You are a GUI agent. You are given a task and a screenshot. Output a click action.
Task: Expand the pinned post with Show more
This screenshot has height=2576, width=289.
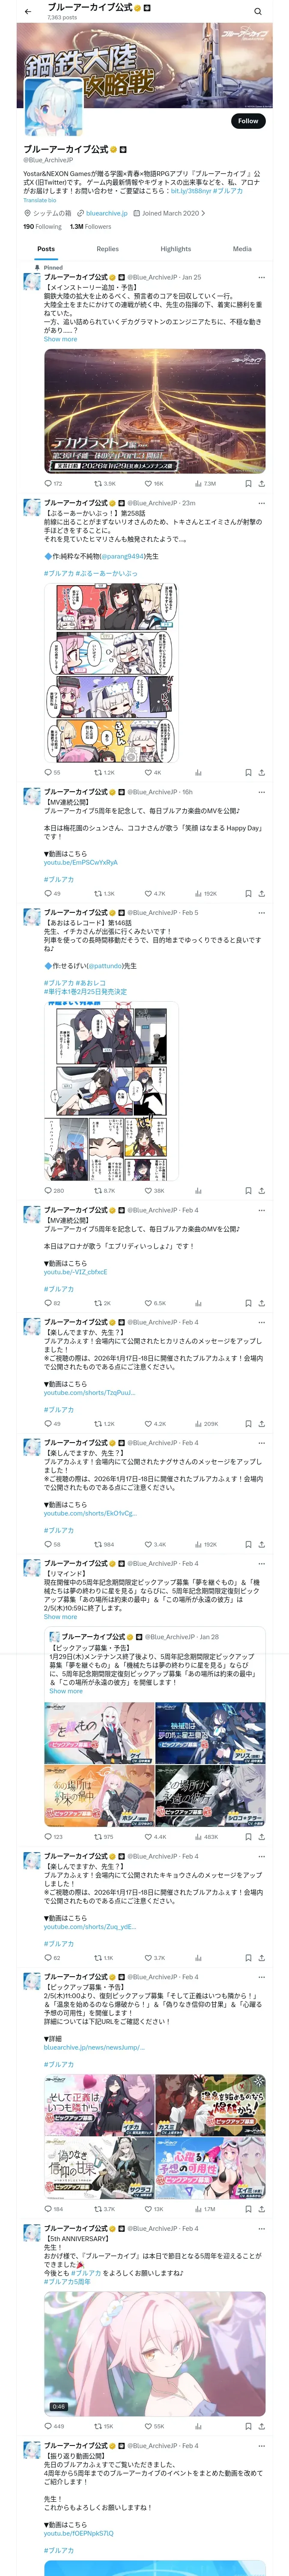tap(60, 339)
